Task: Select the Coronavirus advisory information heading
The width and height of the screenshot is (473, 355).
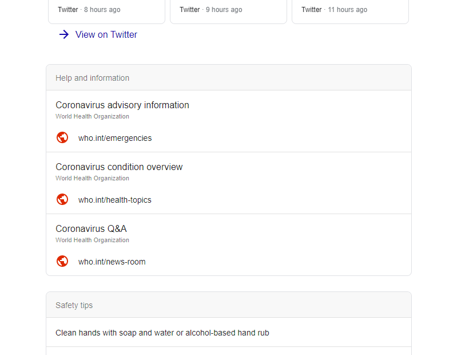Action: pyautogui.click(x=122, y=105)
